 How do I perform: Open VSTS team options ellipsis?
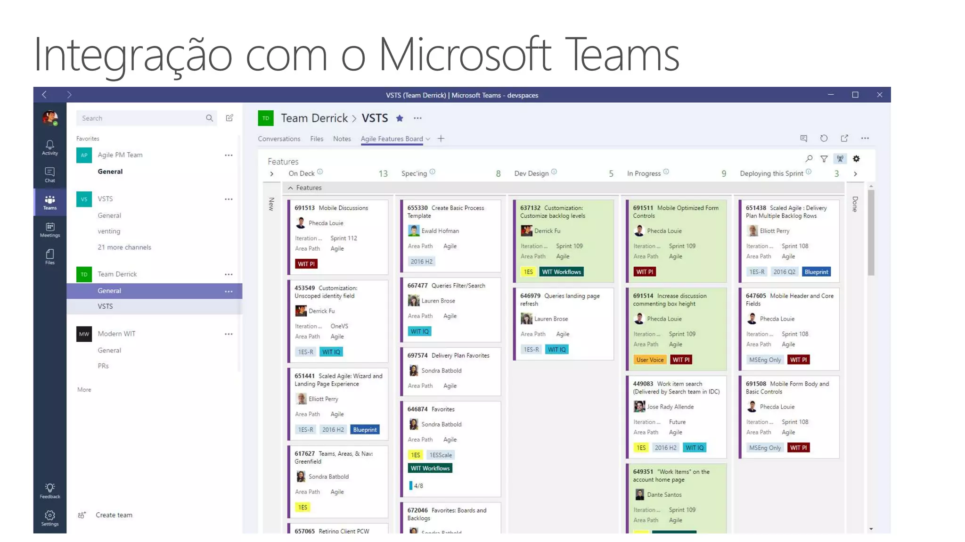[229, 199]
